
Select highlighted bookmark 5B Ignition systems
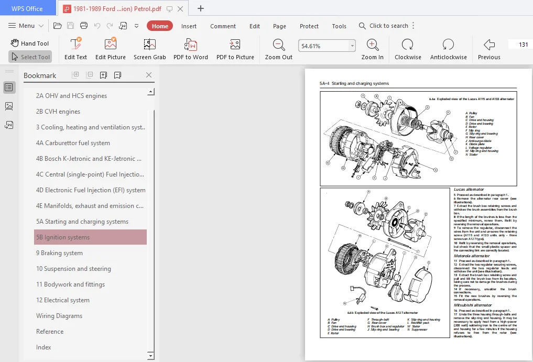(x=91, y=237)
